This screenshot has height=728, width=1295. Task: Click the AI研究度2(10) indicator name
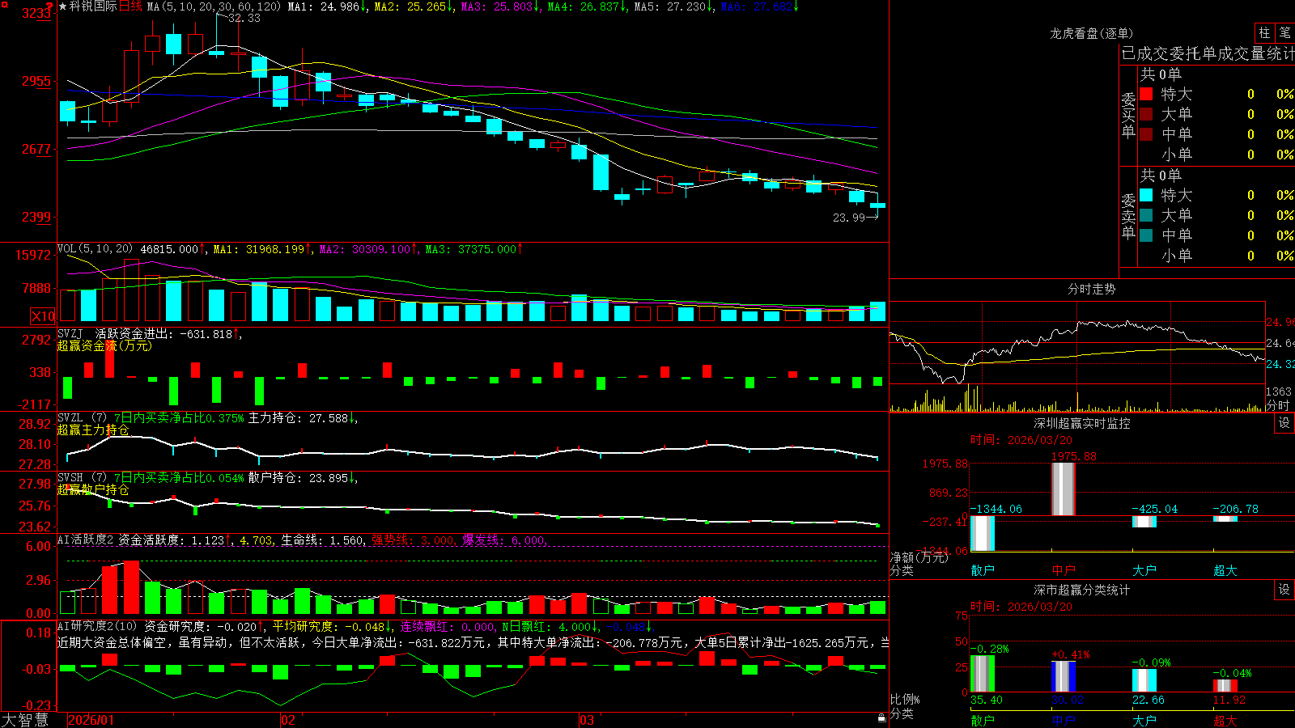[97, 626]
